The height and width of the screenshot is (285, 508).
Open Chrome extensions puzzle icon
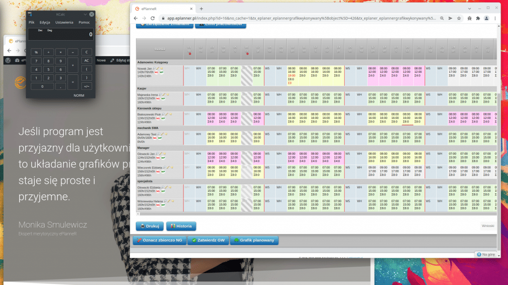click(x=478, y=18)
